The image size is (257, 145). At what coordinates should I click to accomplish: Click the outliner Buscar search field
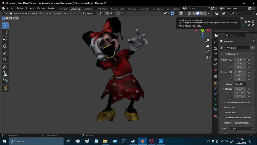point(241,13)
